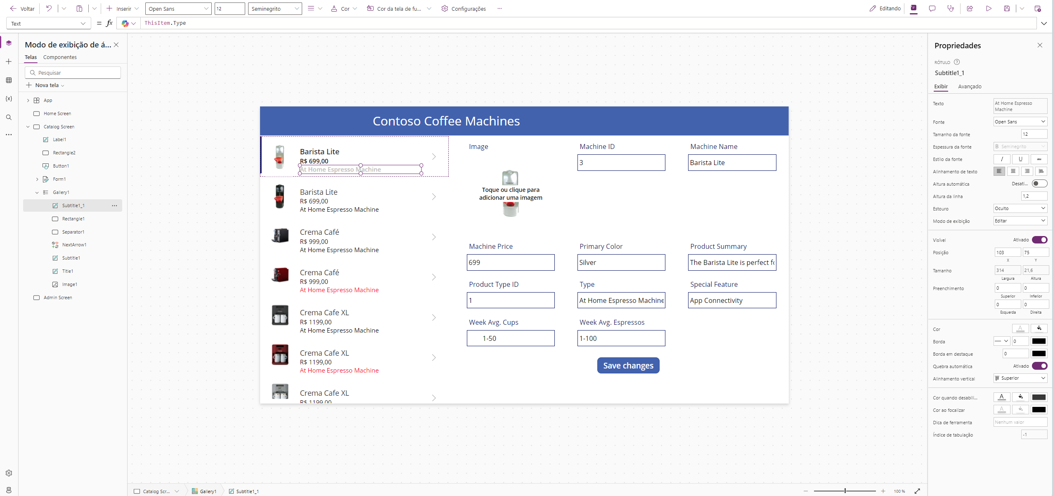Click the Nova tela button

click(45, 85)
